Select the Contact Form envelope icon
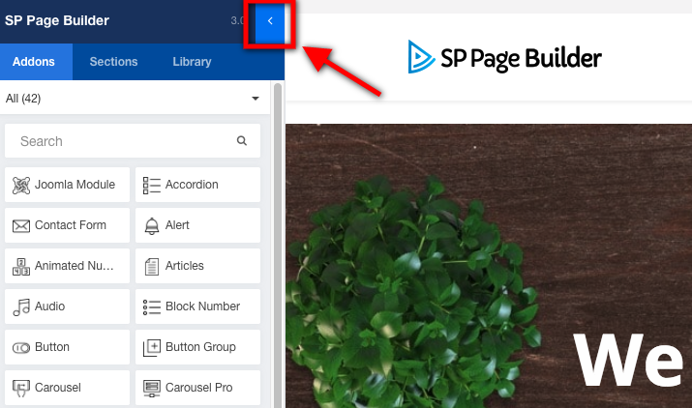This screenshot has height=408, width=692. click(x=20, y=226)
